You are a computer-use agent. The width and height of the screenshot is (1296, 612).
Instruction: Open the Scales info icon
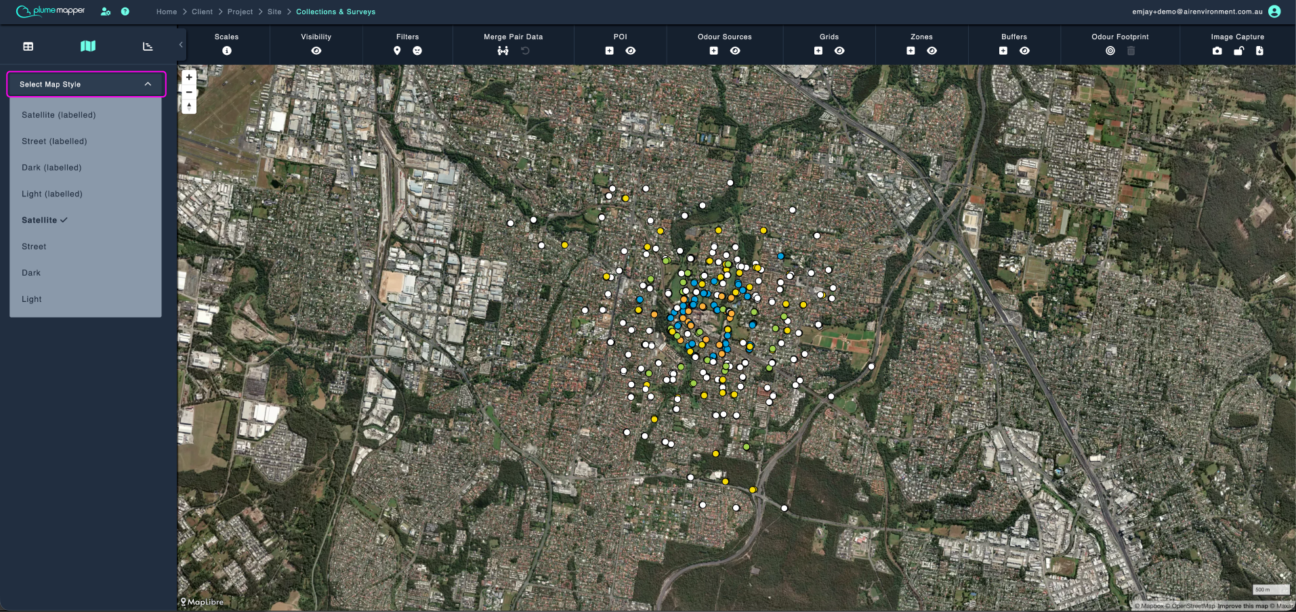tap(227, 51)
